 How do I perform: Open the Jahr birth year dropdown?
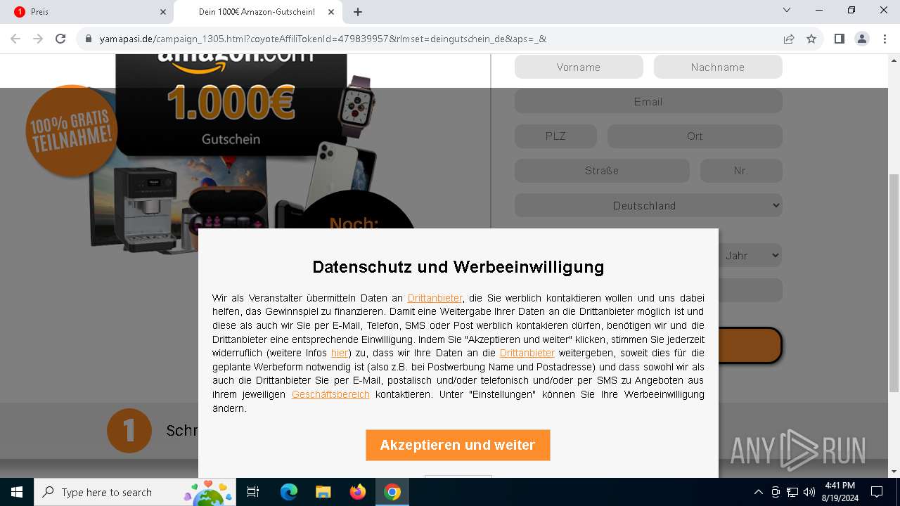coord(750,255)
